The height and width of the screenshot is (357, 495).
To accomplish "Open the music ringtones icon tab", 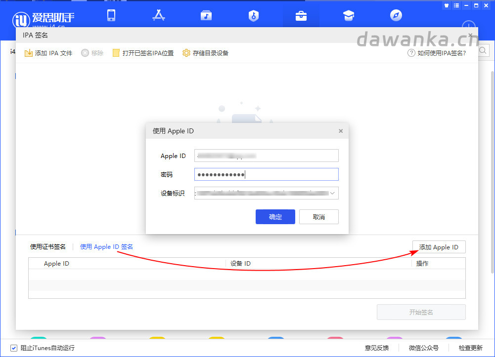I will (206, 15).
